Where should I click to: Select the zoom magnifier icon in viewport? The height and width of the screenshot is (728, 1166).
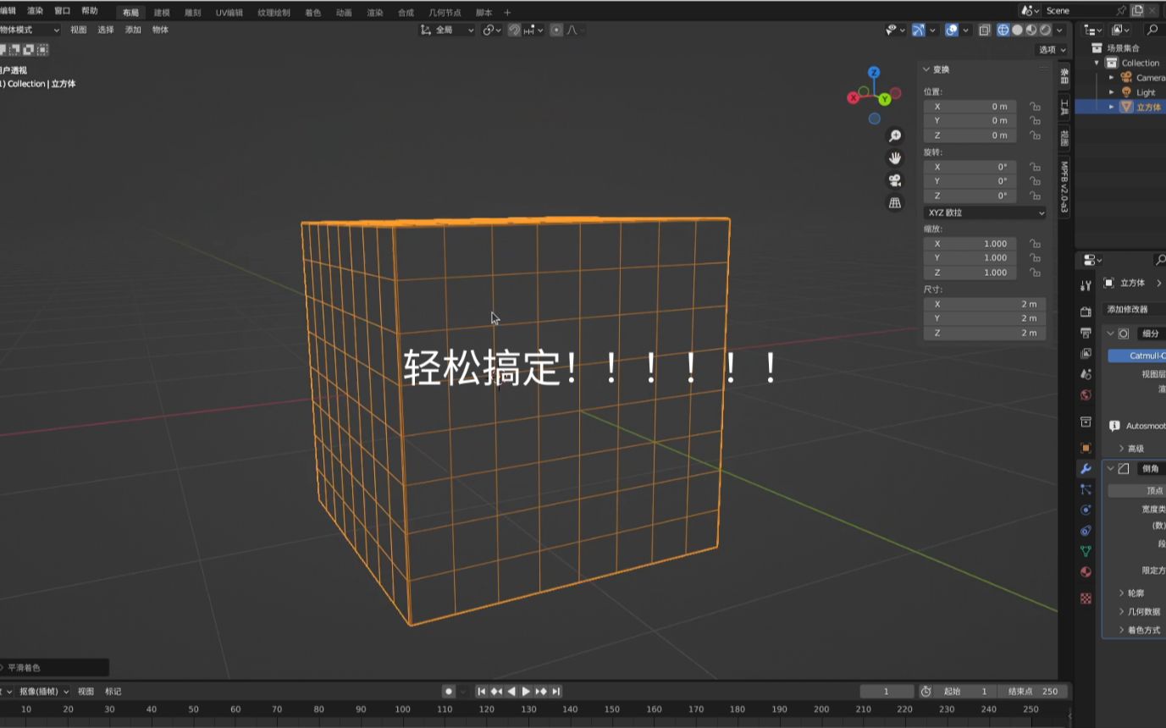point(894,135)
